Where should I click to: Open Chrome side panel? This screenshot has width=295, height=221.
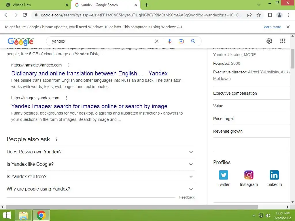point(270,15)
